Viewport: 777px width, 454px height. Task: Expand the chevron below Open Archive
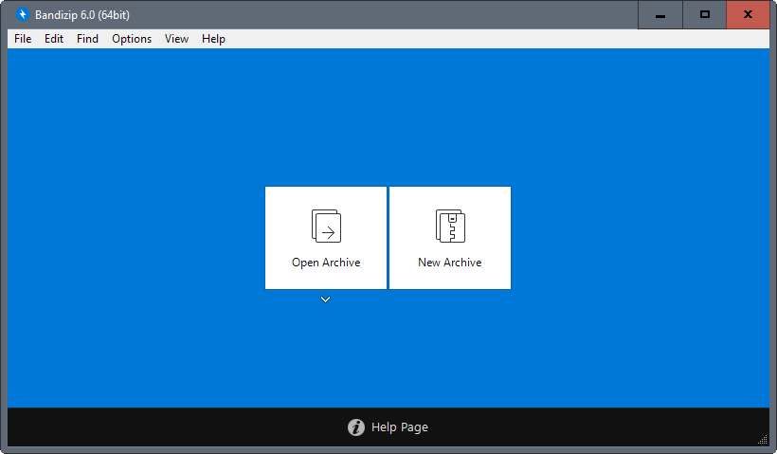(325, 300)
